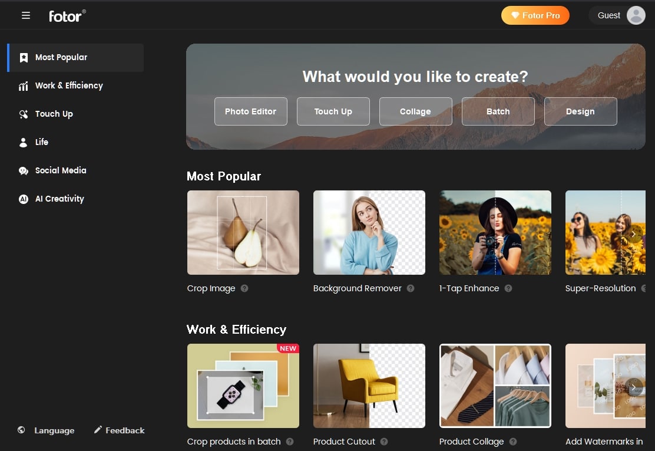The width and height of the screenshot is (655, 451).
Task: Open the Design button
Action: 580,111
